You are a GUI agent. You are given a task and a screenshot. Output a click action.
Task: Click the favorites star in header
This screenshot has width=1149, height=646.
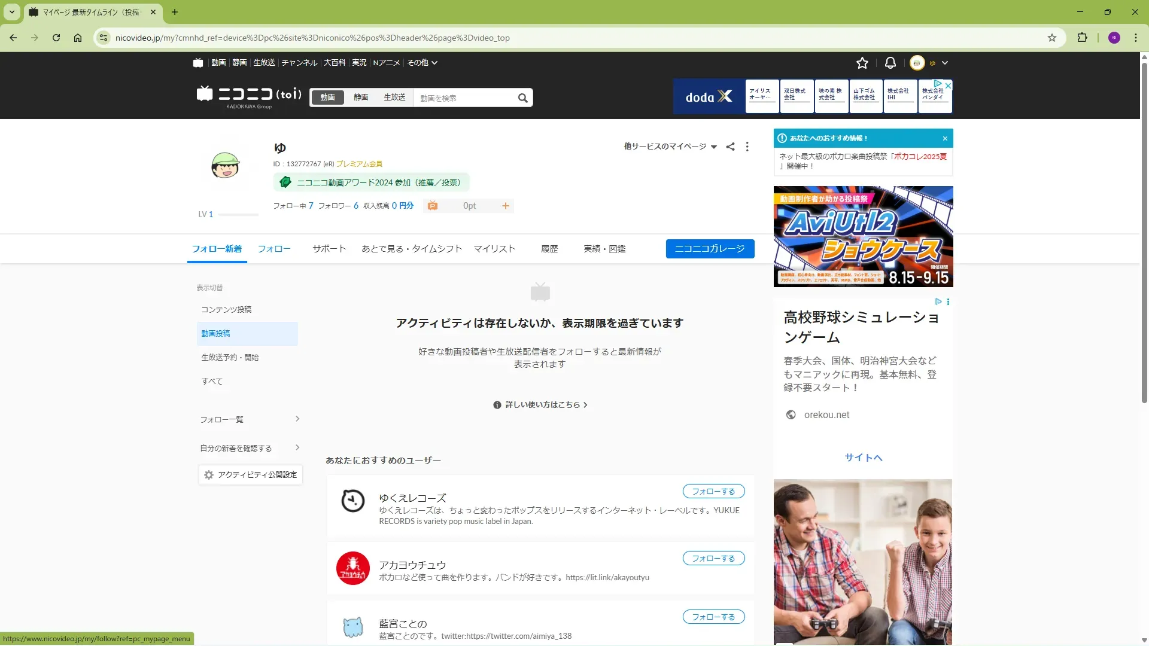(x=862, y=63)
